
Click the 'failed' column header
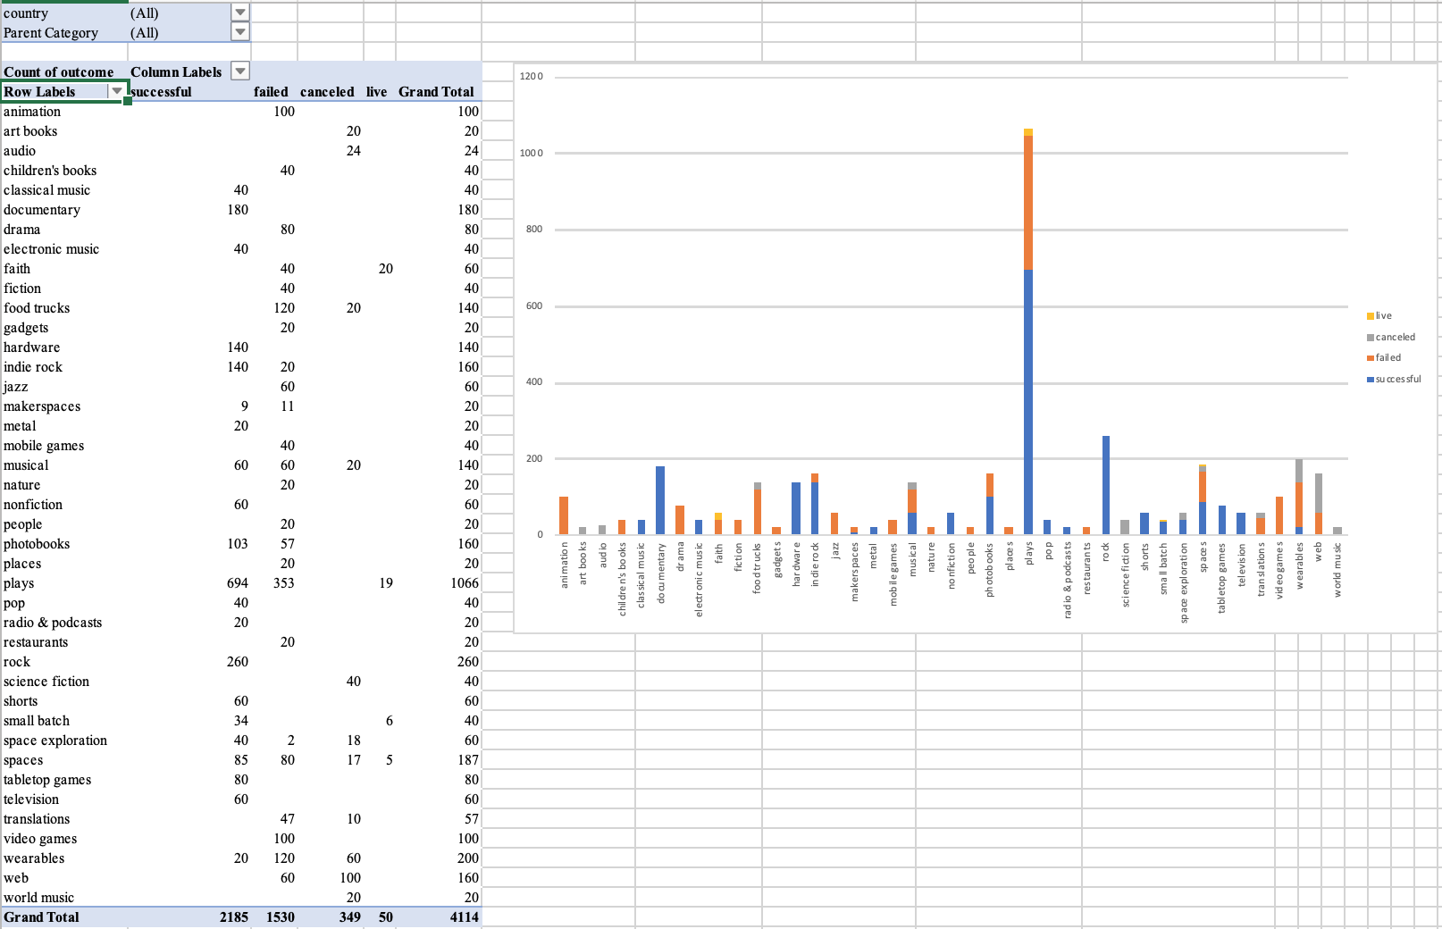coord(270,91)
